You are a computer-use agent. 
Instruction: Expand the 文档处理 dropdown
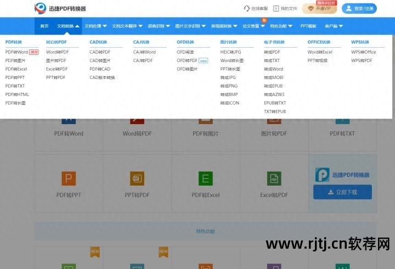point(95,26)
